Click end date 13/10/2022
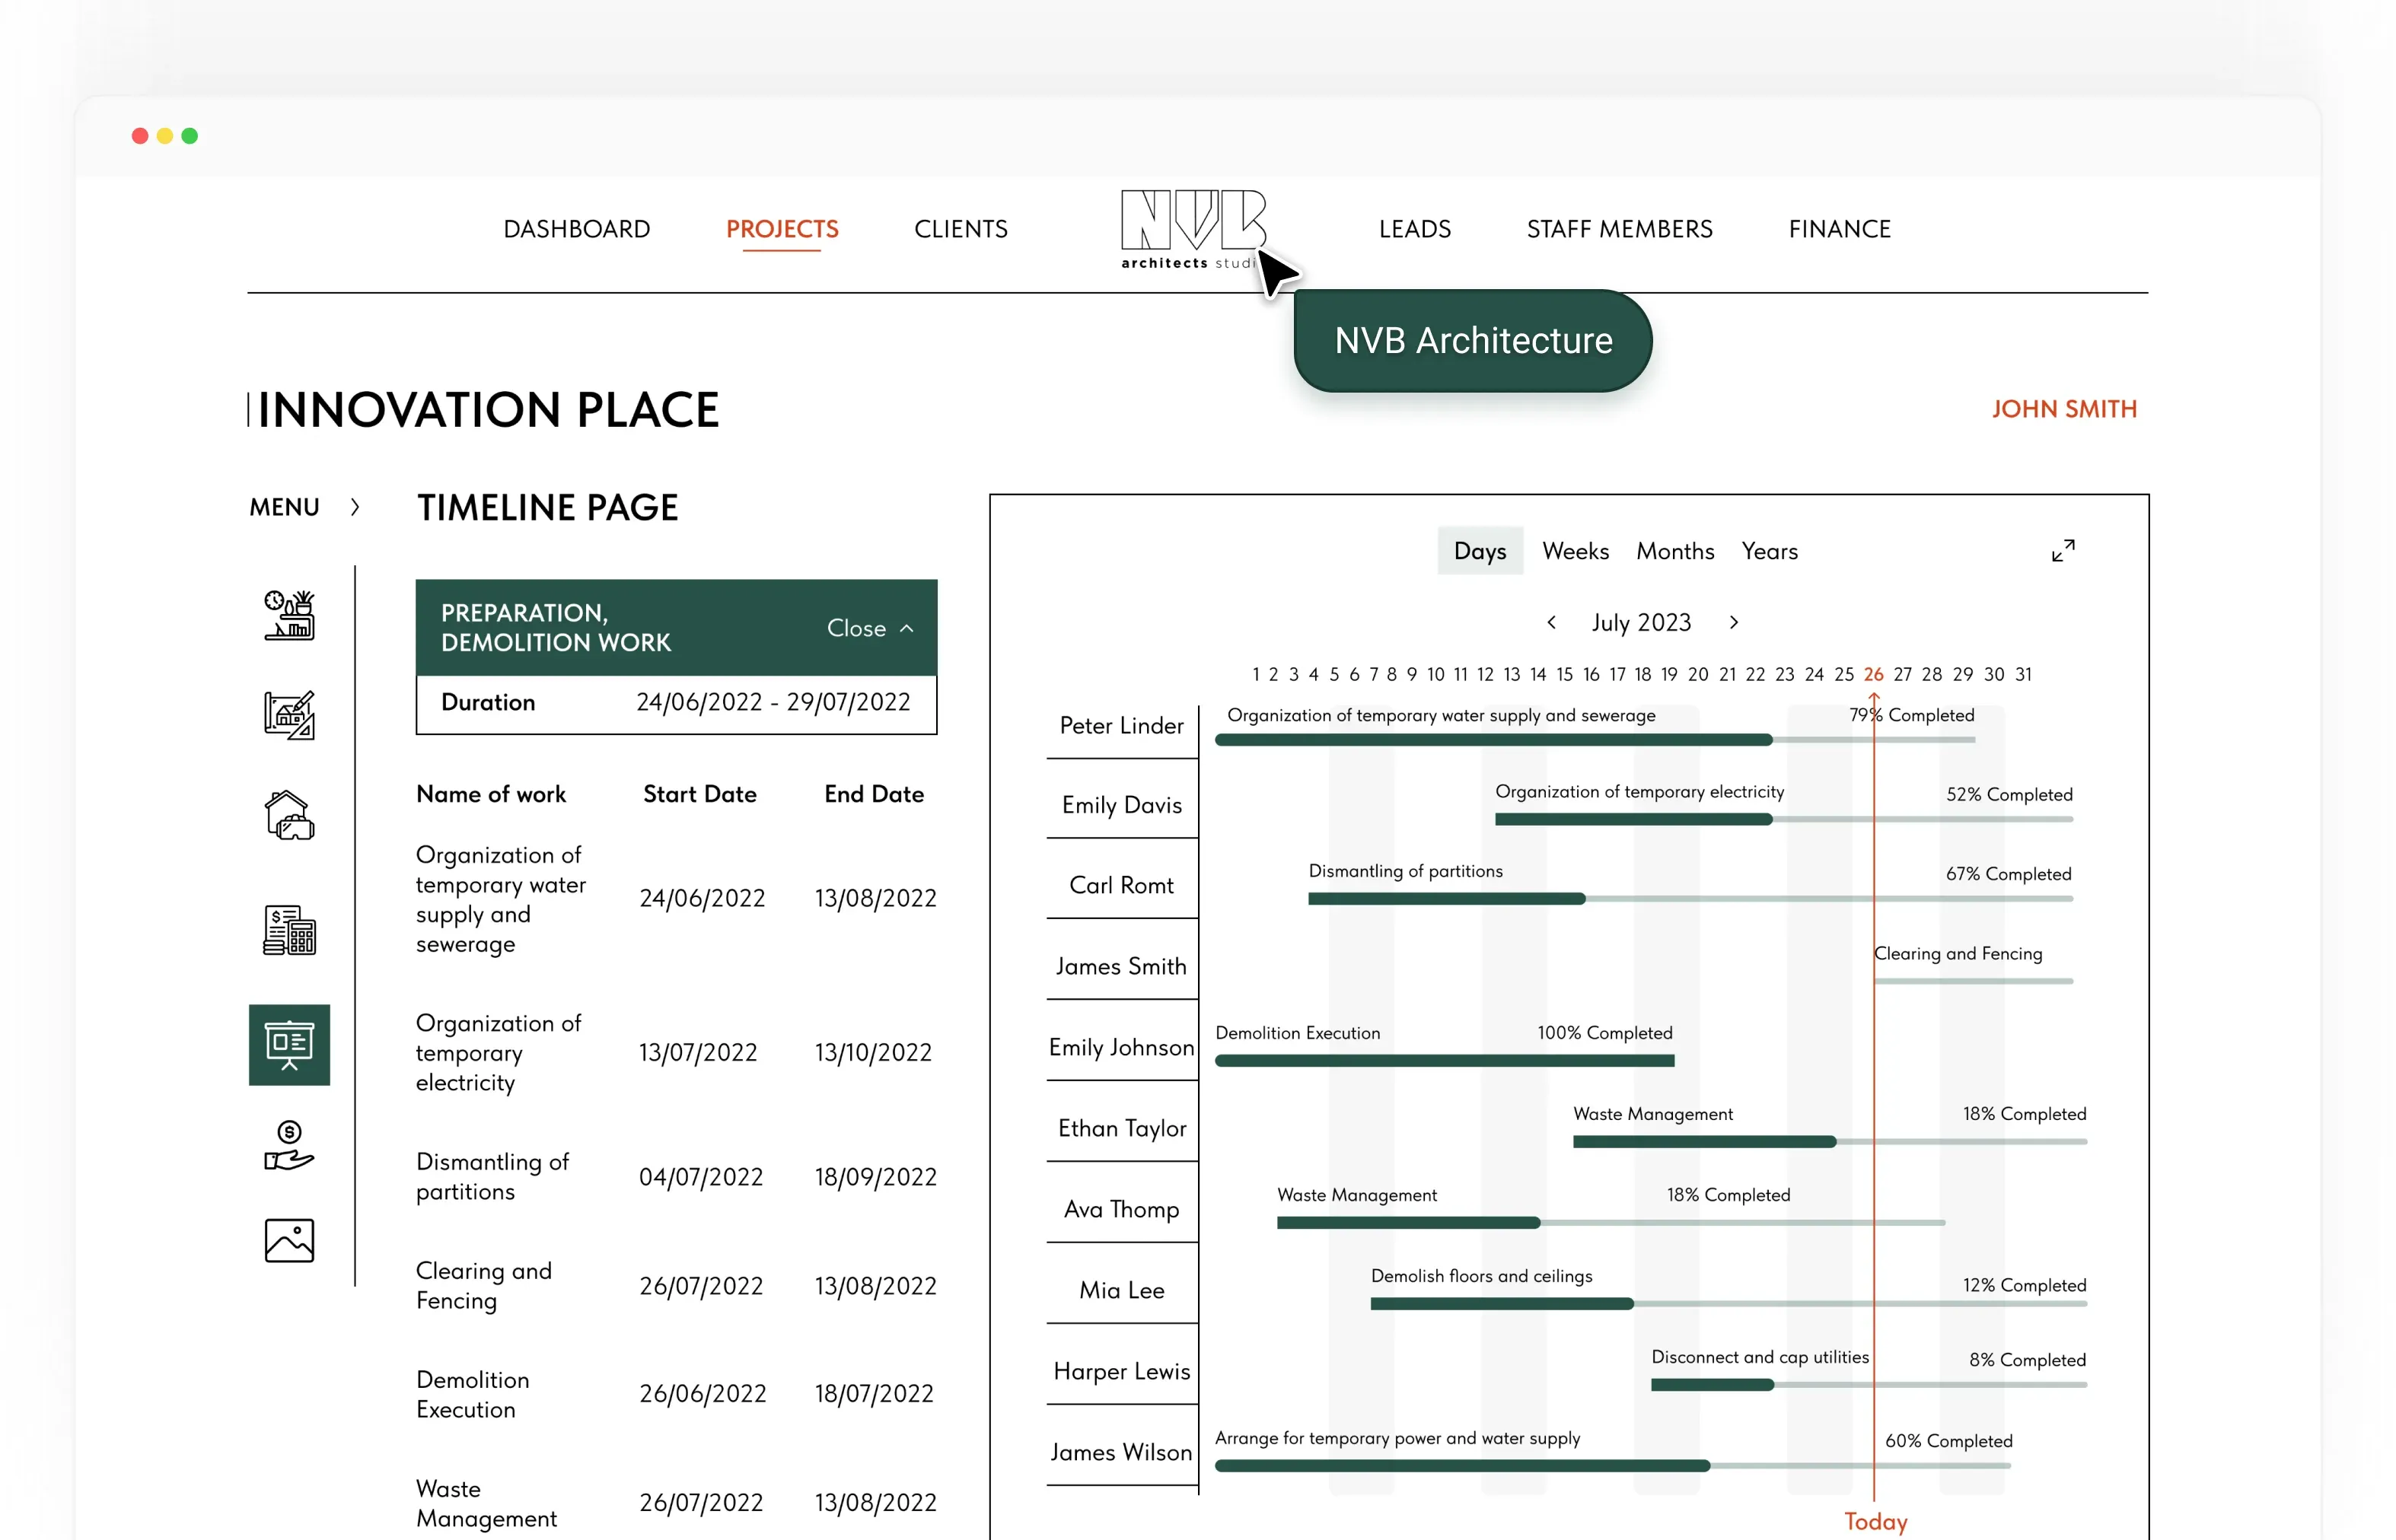Image resolution: width=2396 pixels, height=1540 pixels. [x=873, y=1052]
